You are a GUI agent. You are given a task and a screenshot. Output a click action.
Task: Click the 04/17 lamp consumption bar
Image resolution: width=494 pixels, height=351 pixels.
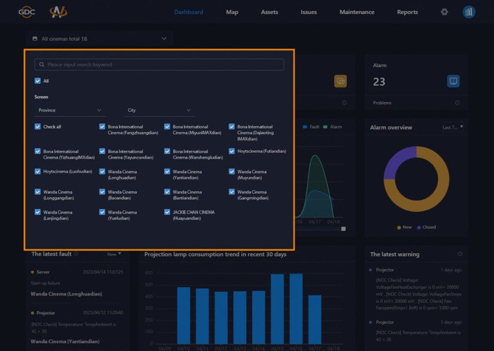tap(315, 319)
